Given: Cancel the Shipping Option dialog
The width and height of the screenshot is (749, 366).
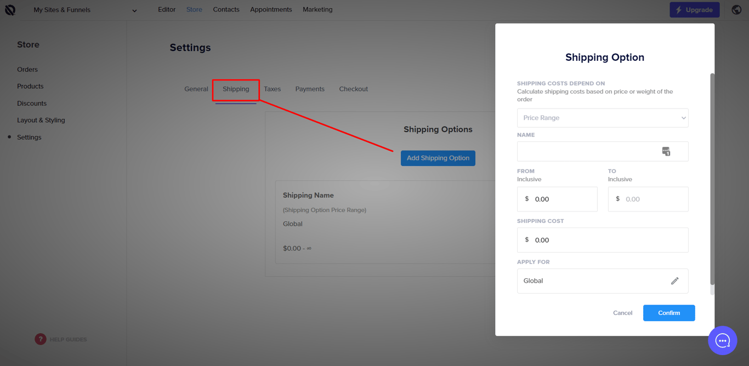Looking at the screenshot, I should click(x=622, y=313).
